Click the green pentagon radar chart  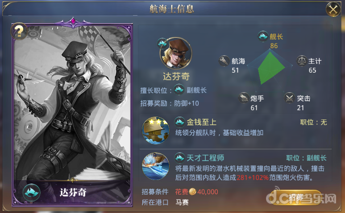click(270, 68)
